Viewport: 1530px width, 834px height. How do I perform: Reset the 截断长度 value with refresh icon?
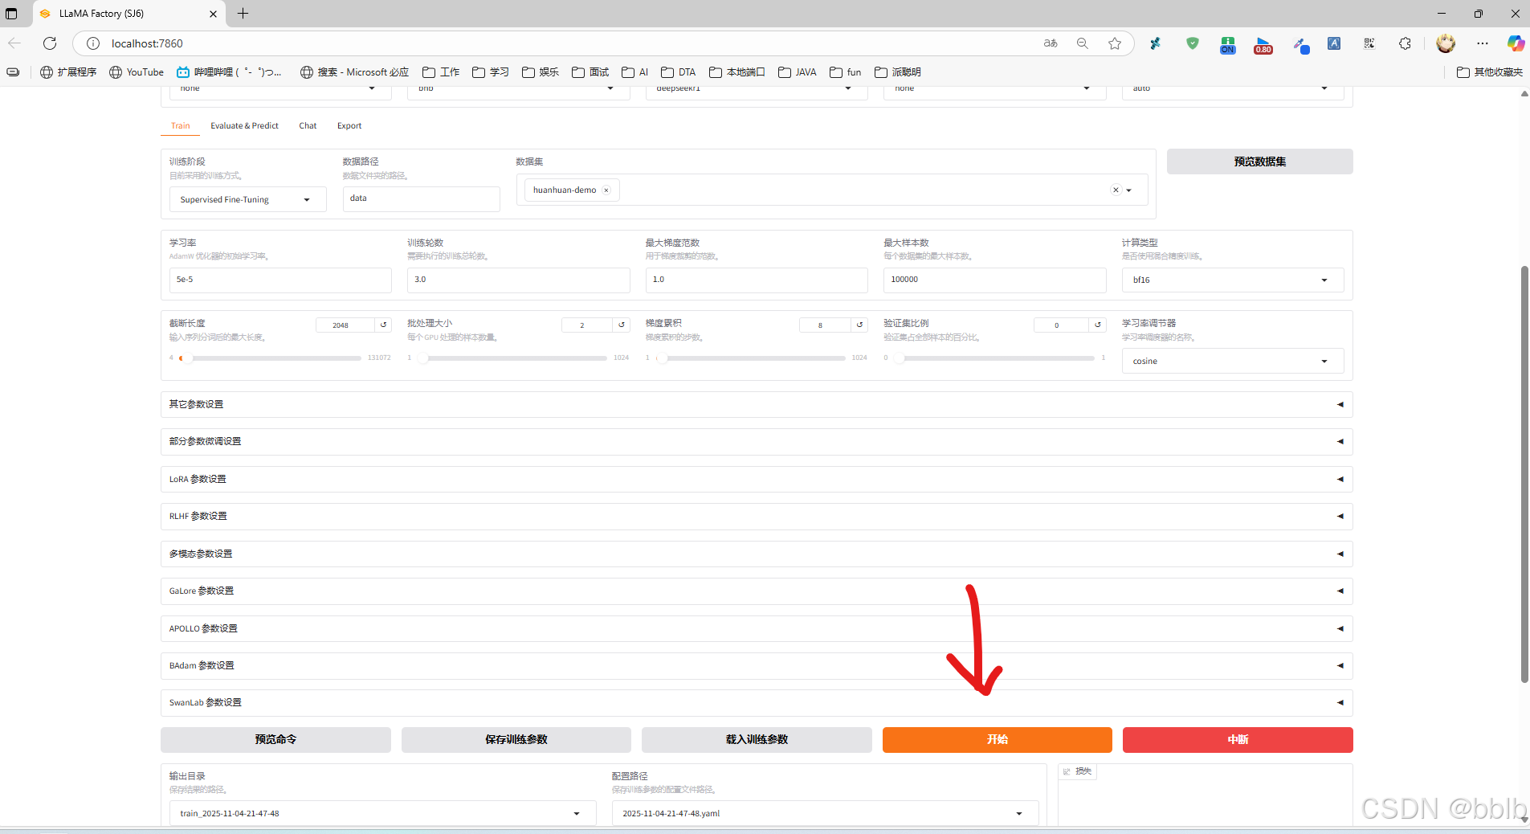[383, 325]
